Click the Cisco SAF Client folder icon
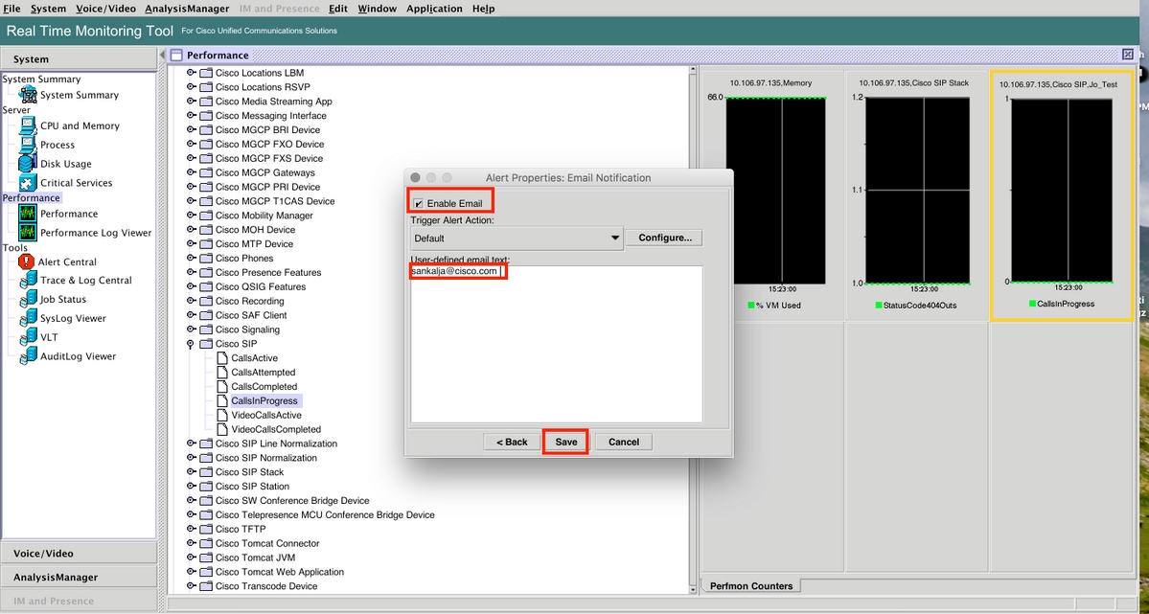Screen dimensions: 1149x614 (206, 315)
